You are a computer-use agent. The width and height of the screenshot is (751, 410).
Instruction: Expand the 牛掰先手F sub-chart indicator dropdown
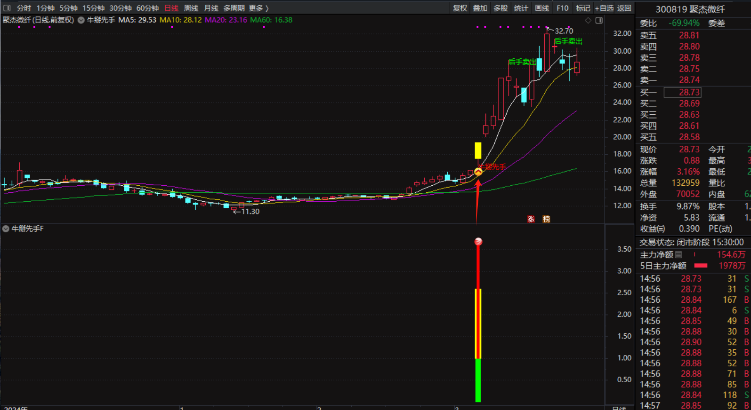(6, 229)
